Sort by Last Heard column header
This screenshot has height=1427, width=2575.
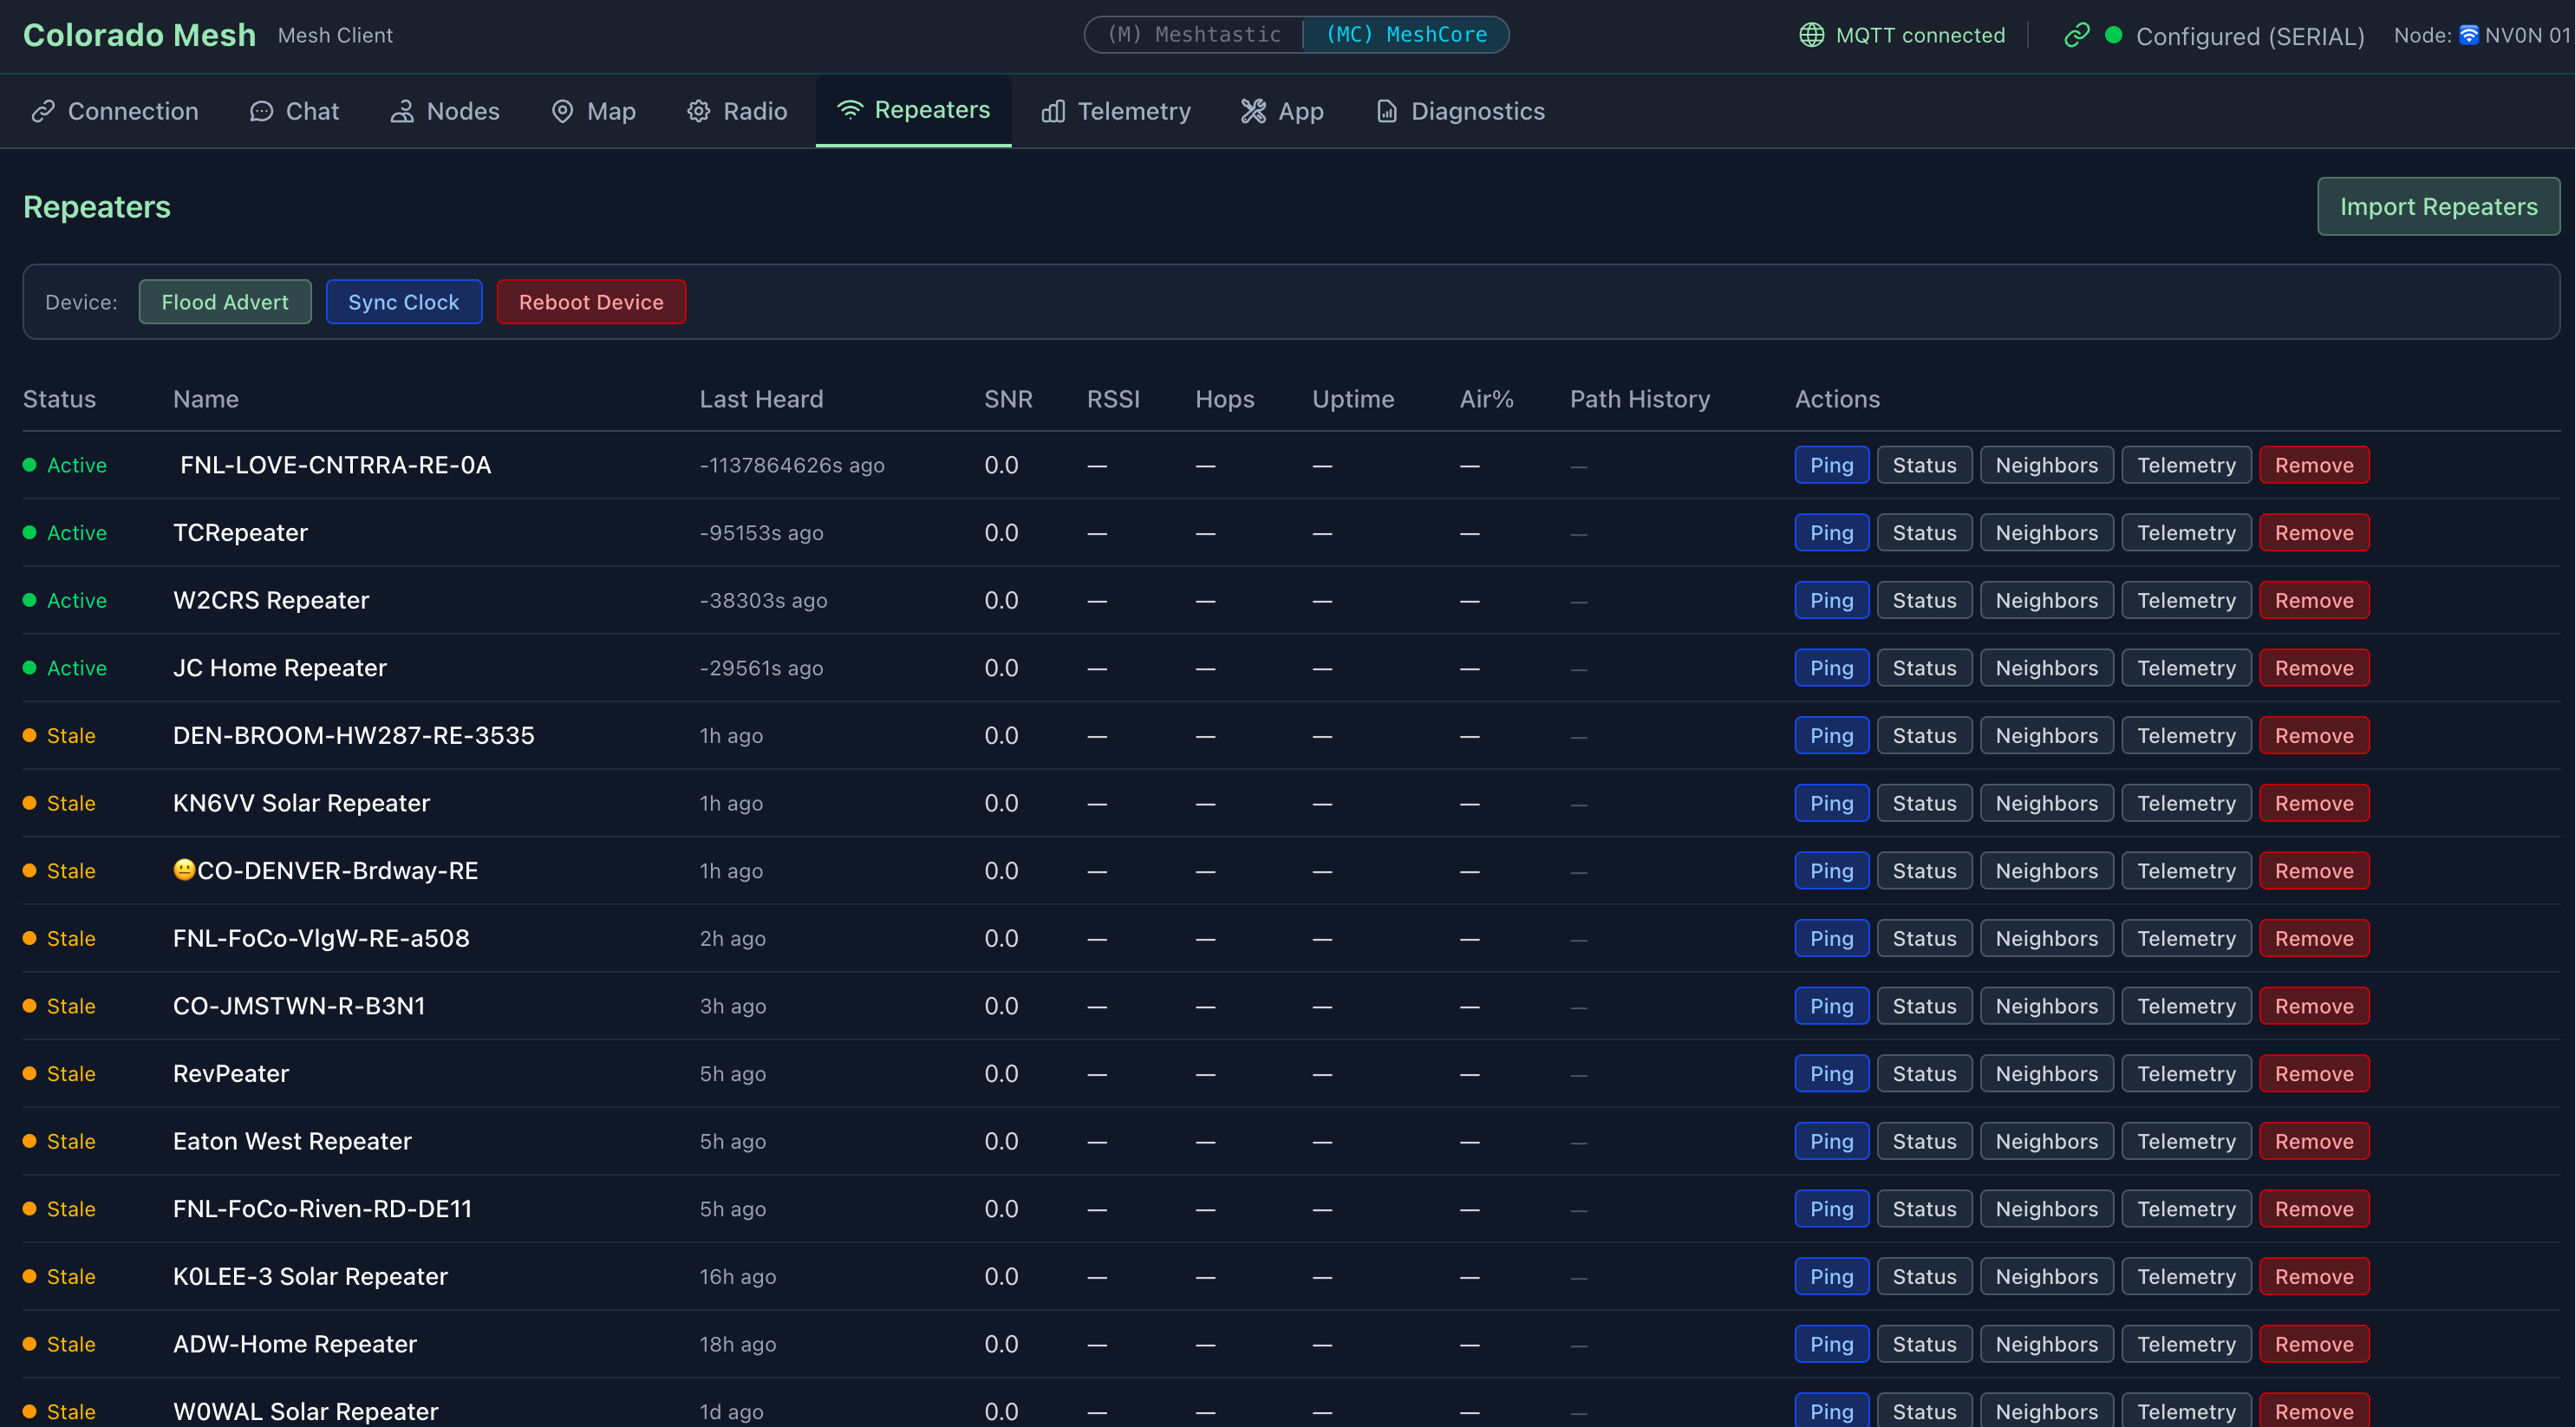pos(760,399)
